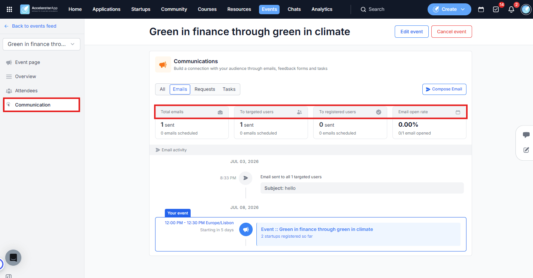533x278 pixels.
Task: Open the calendar icon in top bar
Action: pos(481,9)
